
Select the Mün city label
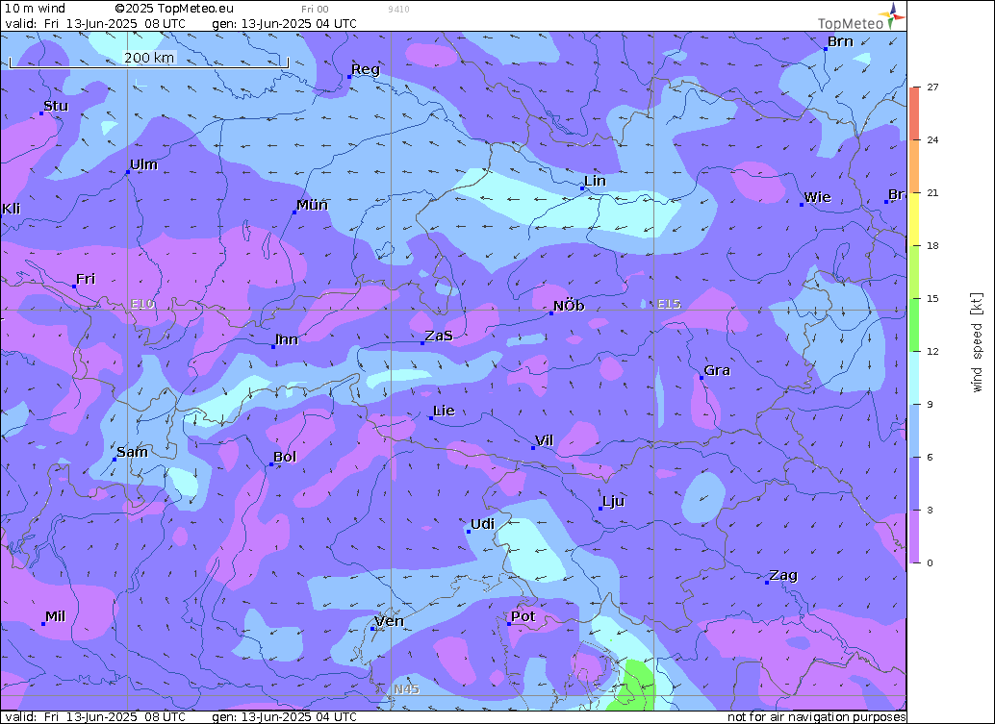(312, 204)
